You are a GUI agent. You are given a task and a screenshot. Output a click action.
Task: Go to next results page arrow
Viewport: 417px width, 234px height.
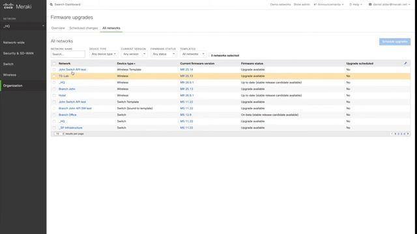tap(408, 134)
